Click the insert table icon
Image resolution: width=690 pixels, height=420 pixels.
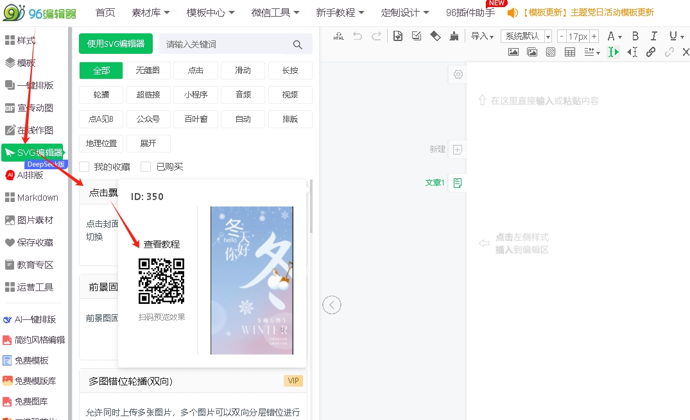point(569,53)
